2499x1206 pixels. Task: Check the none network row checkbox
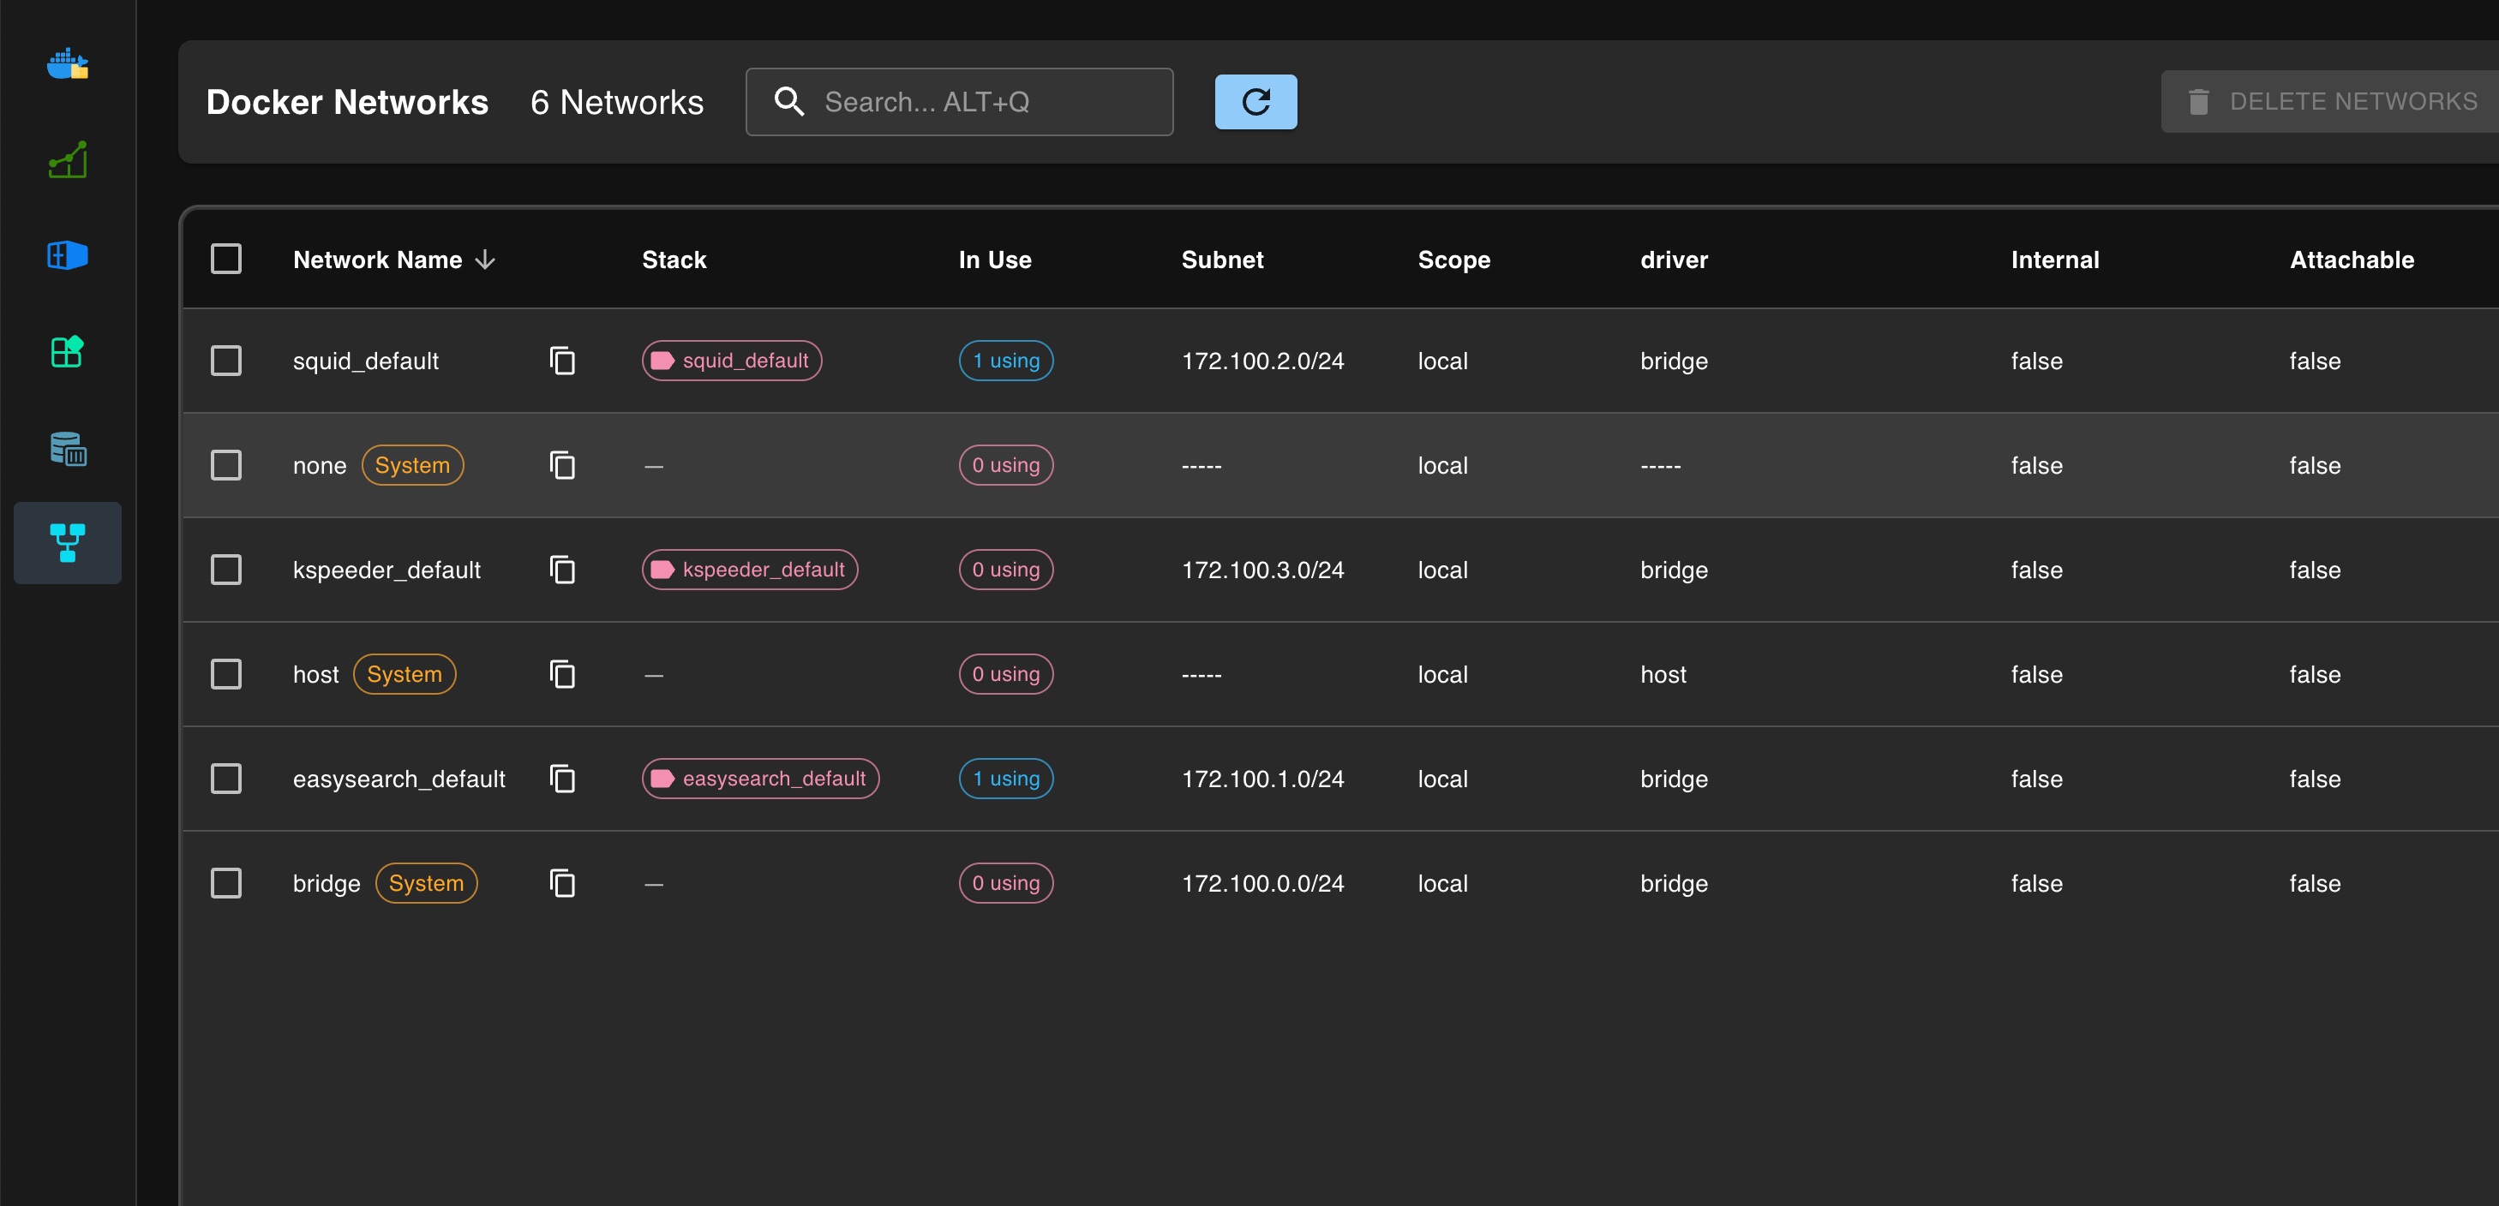pyautogui.click(x=226, y=465)
